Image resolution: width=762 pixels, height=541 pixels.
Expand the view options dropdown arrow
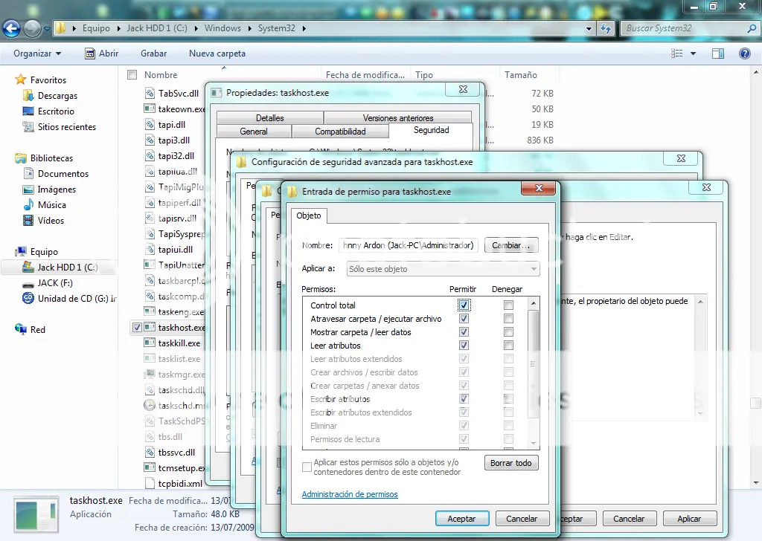(693, 54)
